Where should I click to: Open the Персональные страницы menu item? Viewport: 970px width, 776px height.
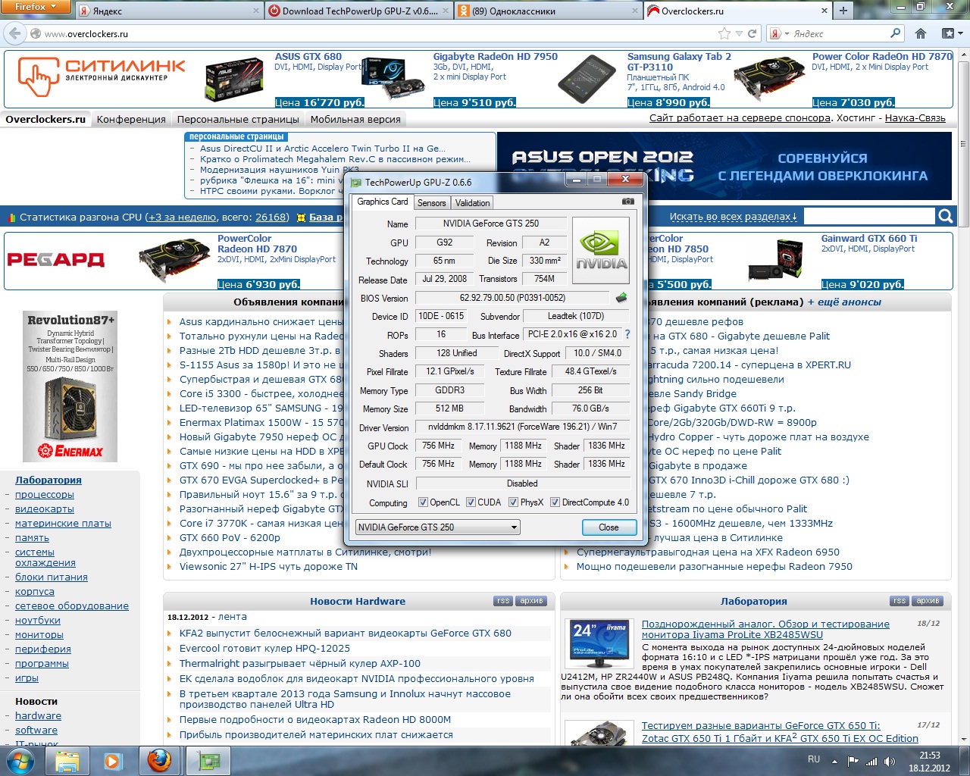click(238, 119)
